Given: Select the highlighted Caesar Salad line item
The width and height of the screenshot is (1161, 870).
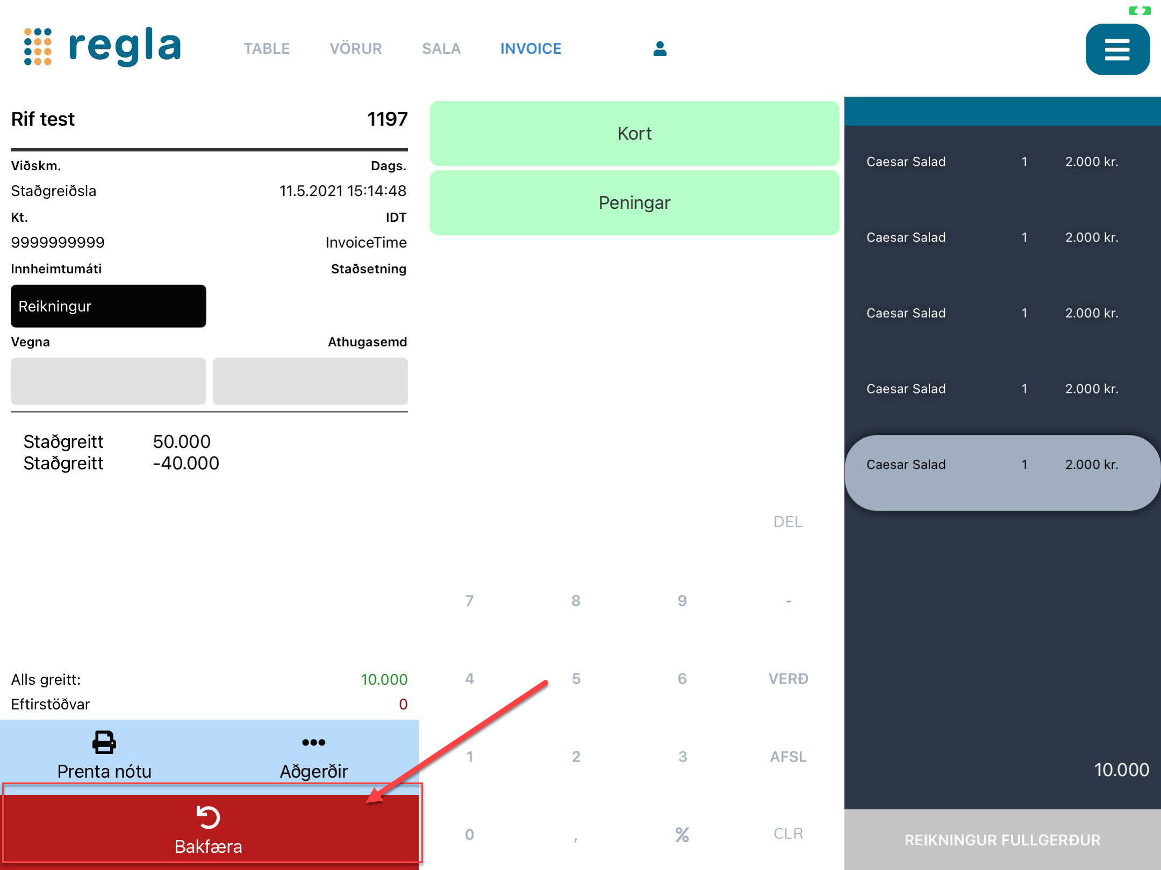Looking at the screenshot, I should [x=1001, y=465].
